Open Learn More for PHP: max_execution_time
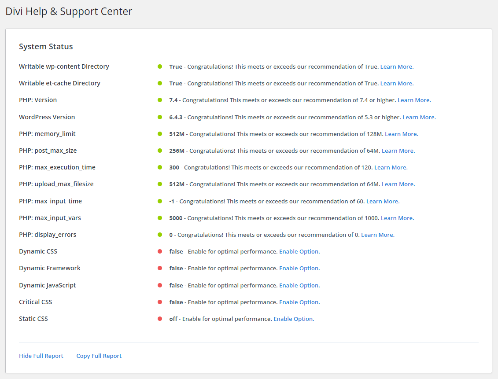This screenshot has height=379, width=498. point(391,168)
